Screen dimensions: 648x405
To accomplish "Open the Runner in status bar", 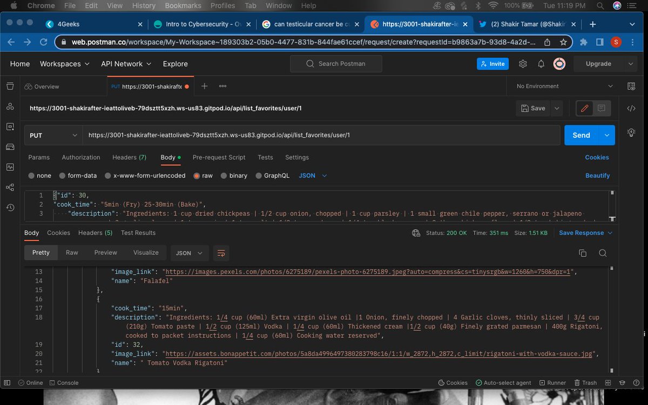I will coord(552,382).
